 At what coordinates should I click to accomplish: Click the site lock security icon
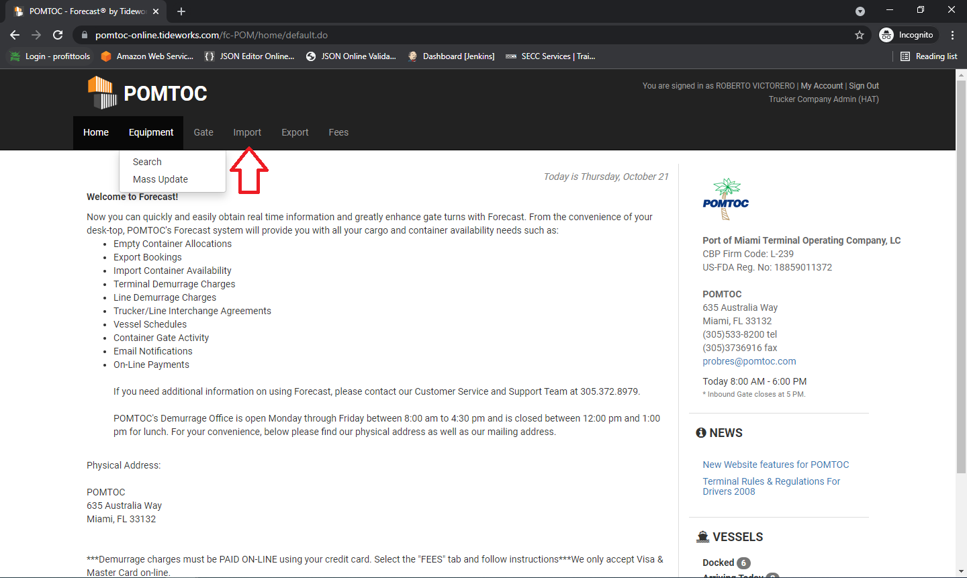[85, 35]
